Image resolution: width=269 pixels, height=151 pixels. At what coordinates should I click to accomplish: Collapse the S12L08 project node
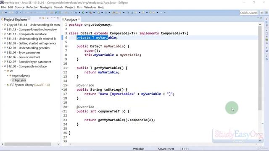[3, 66]
